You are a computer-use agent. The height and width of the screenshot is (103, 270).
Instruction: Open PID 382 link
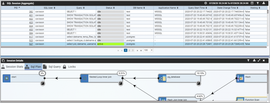(x=31, y=12)
